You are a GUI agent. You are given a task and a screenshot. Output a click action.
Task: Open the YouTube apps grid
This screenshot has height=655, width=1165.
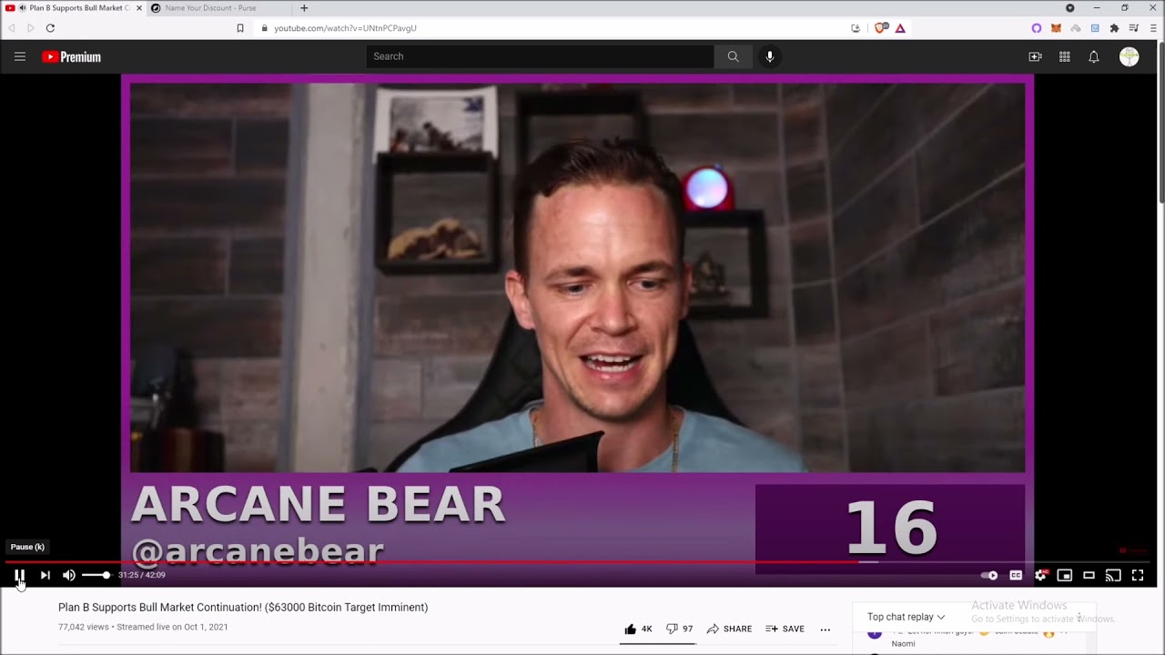(x=1064, y=56)
